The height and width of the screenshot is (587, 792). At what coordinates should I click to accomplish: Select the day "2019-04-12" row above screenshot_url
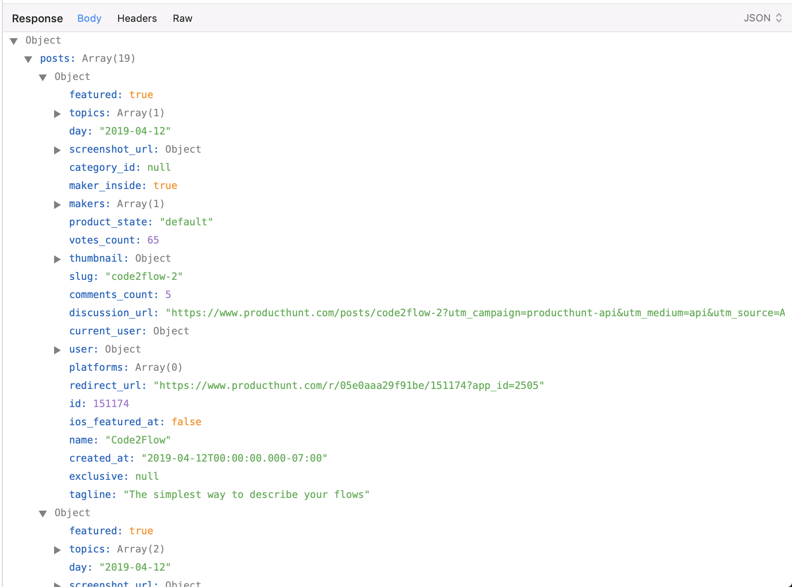click(x=120, y=131)
